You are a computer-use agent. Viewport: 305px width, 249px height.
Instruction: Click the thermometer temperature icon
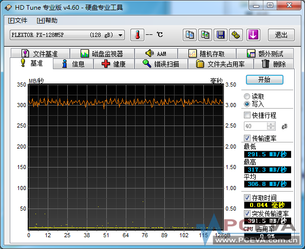137,35
